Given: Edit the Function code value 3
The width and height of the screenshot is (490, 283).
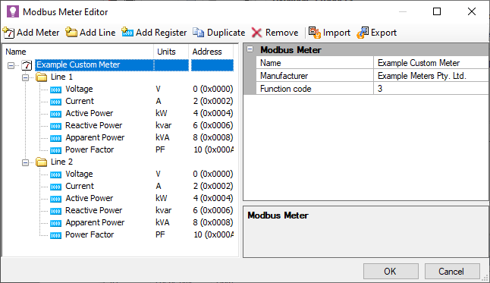Looking at the screenshot, I should (x=431, y=89).
